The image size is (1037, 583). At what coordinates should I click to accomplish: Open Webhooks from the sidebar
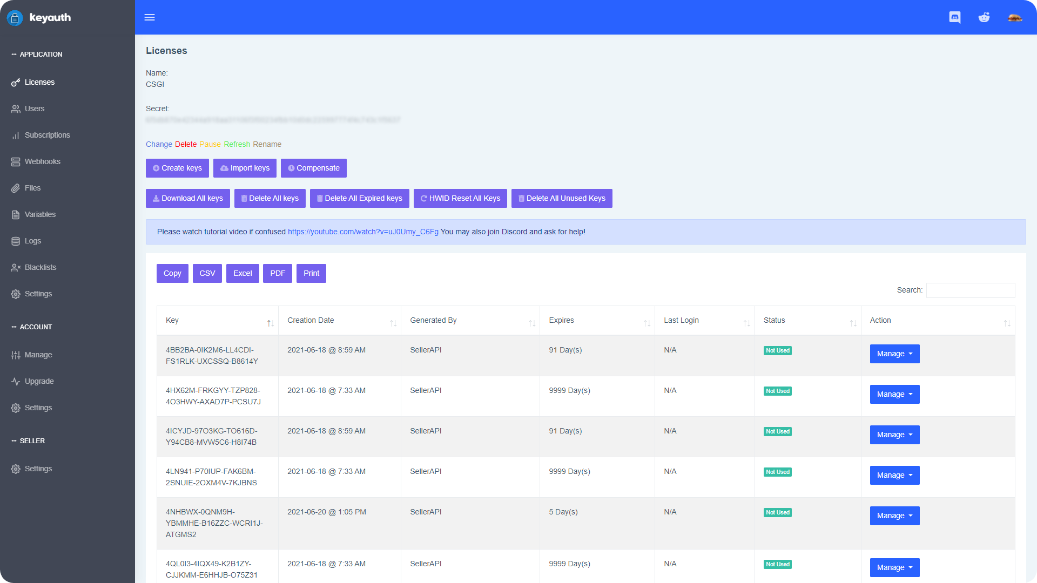pyautogui.click(x=43, y=161)
